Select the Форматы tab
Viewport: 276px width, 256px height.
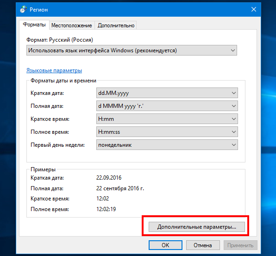pyautogui.click(x=34, y=25)
